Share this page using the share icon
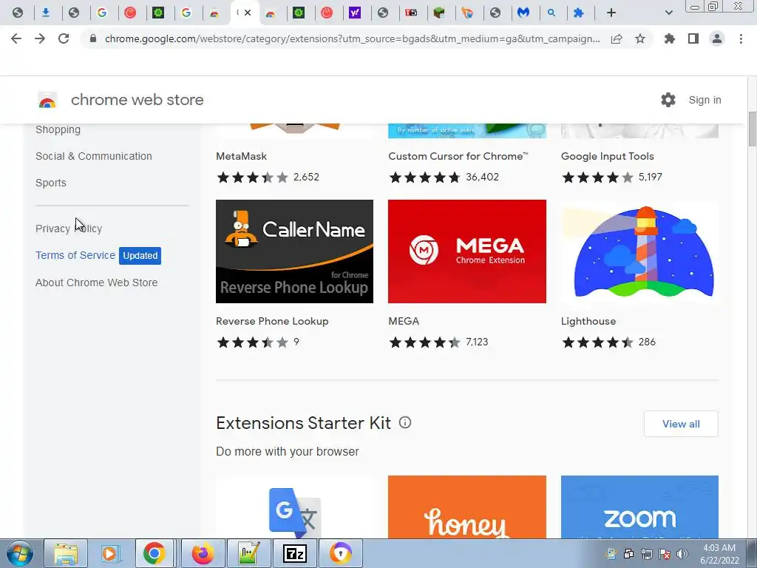 [617, 38]
